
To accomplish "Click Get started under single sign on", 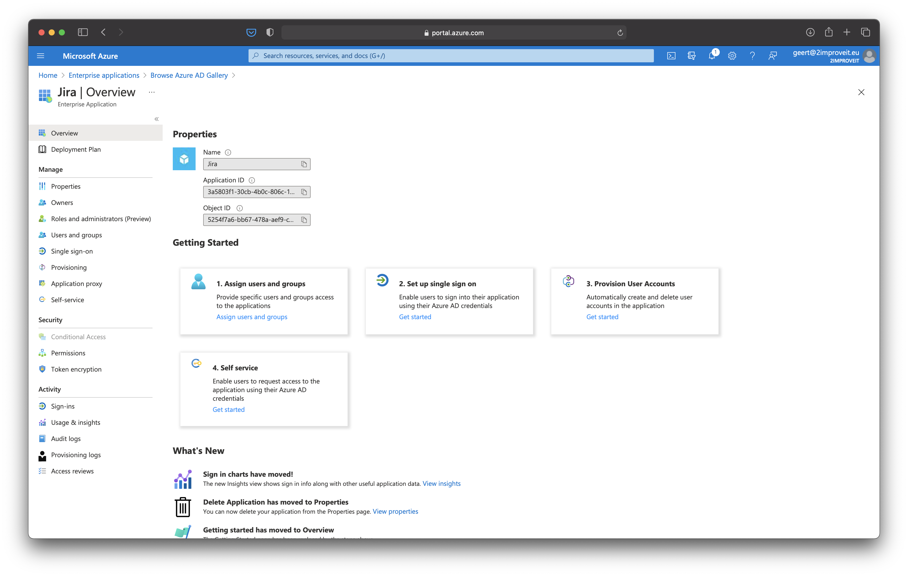I will click(x=415, y=317).
